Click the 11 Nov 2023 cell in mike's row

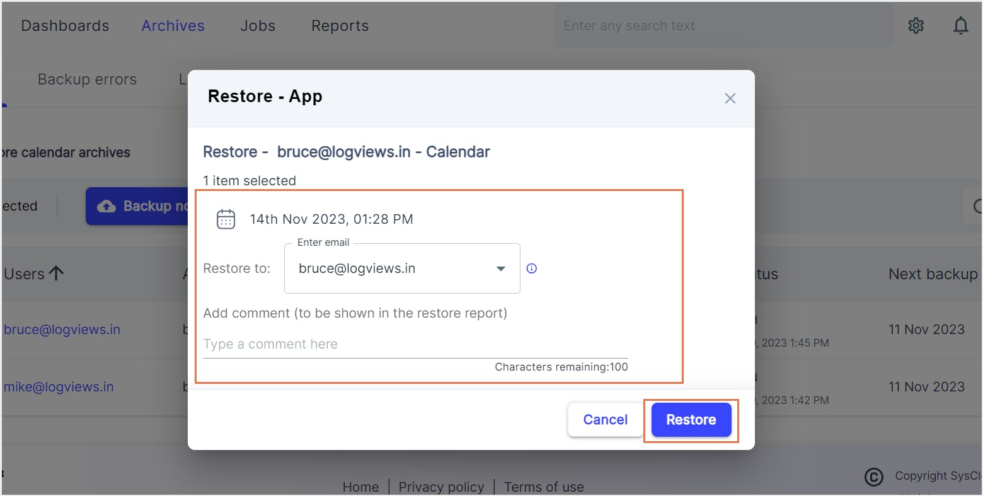926,387
